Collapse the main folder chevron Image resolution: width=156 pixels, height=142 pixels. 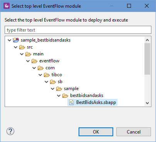pyautogui.click(x=22, y=54)
